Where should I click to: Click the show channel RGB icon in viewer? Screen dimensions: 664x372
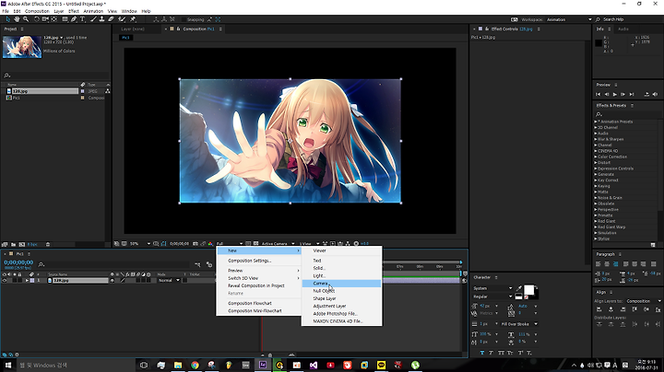pos(210,243)
